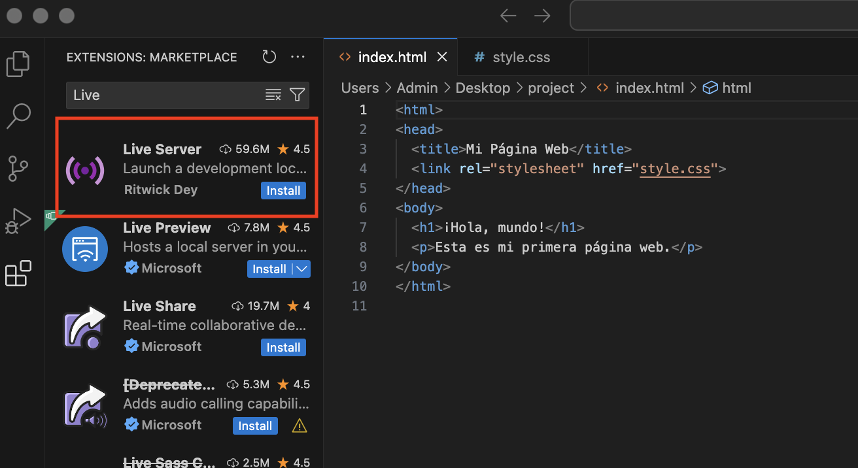
Task: Follow the style.css link in code
Action: [675, 169]
